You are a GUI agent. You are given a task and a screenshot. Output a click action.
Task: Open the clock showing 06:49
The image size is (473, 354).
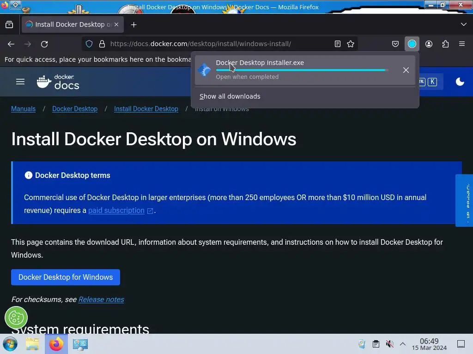tap(429, 344)
